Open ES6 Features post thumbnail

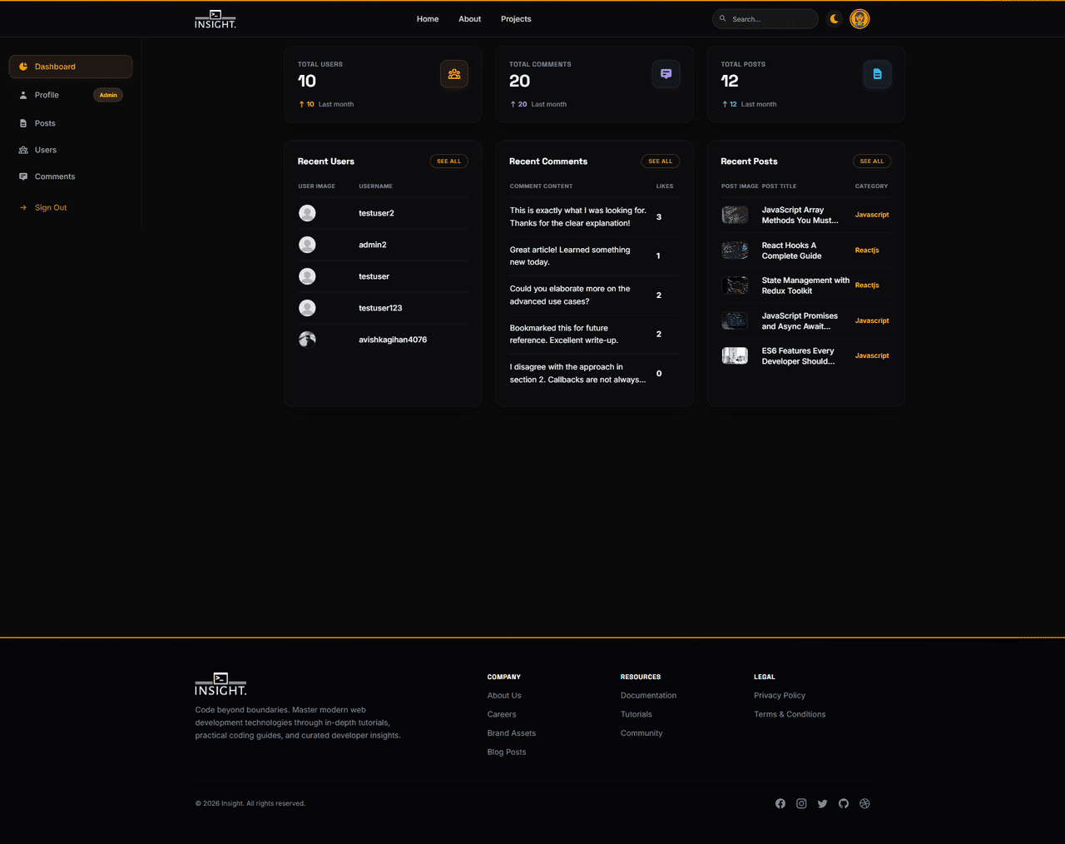pyautogui.click(x=735, y=355)
